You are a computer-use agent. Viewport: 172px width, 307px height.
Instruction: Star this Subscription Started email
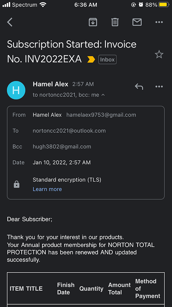click(159, 54)
